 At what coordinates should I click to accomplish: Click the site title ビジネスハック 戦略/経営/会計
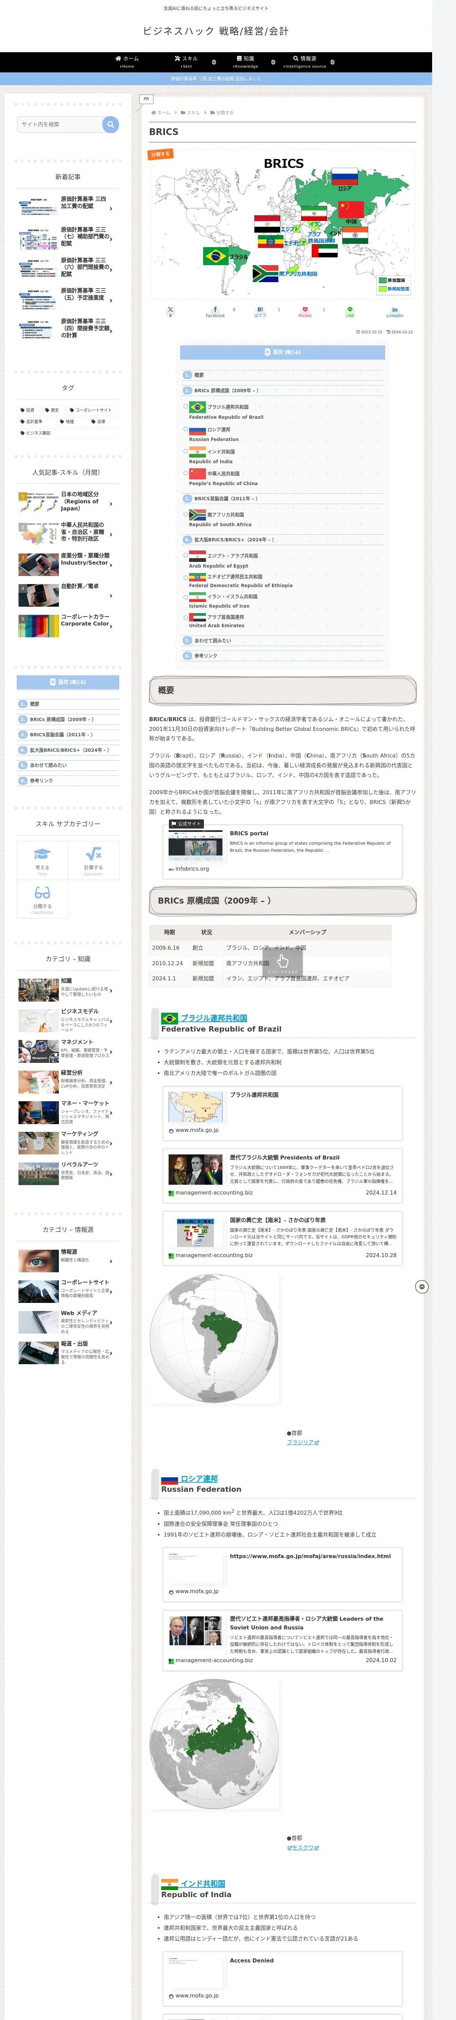[215, 31]
